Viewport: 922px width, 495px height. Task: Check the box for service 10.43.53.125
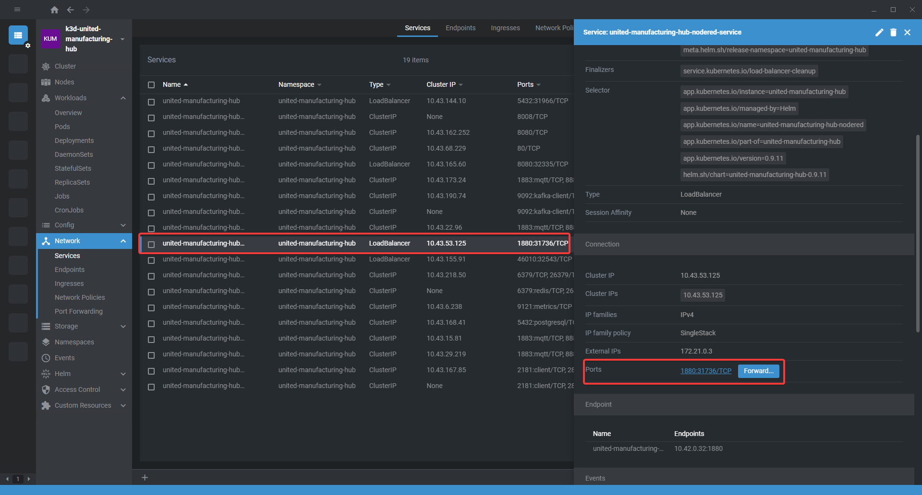point(151,245)
